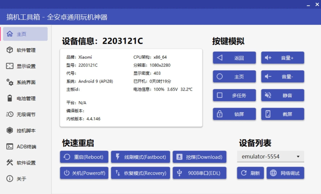Open the 电池管理 battery management page
321x194 pixels.
pyautogui.click(x=20, y=98)
